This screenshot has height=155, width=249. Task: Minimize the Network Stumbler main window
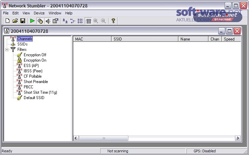228,6
